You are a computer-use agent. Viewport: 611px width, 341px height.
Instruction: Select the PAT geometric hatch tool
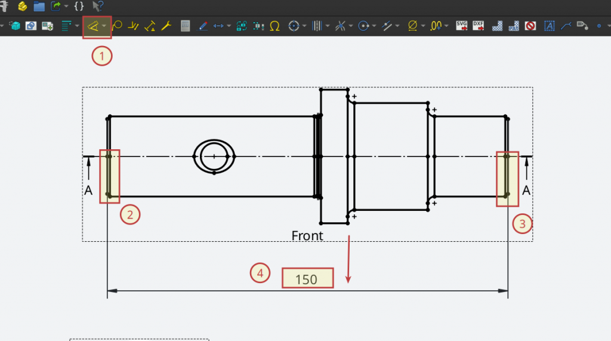coord(513,26)
